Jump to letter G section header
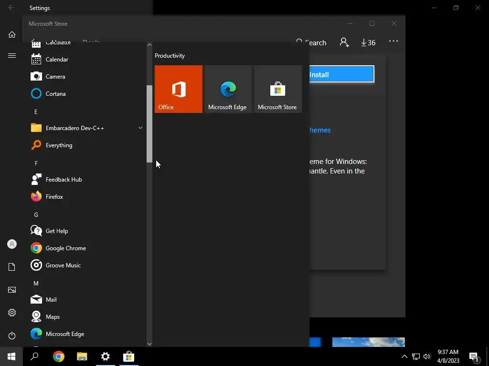Viewport: 489px width, 366px height. click(36, 215)
